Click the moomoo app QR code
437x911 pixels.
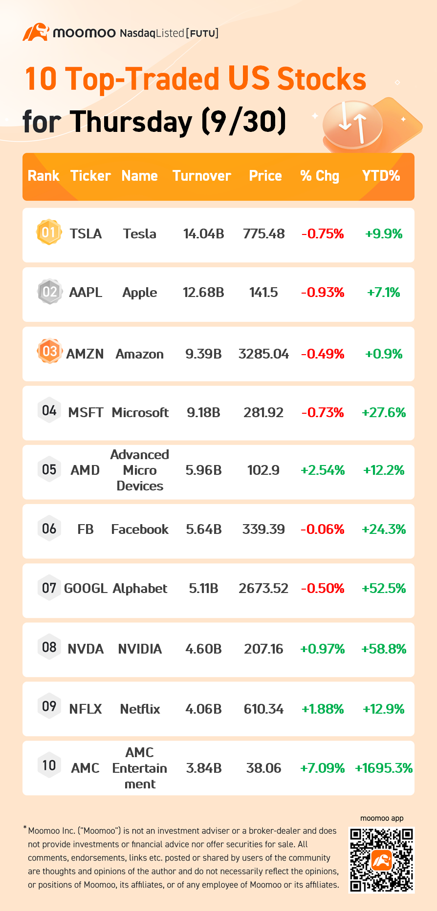click(381, 860)
